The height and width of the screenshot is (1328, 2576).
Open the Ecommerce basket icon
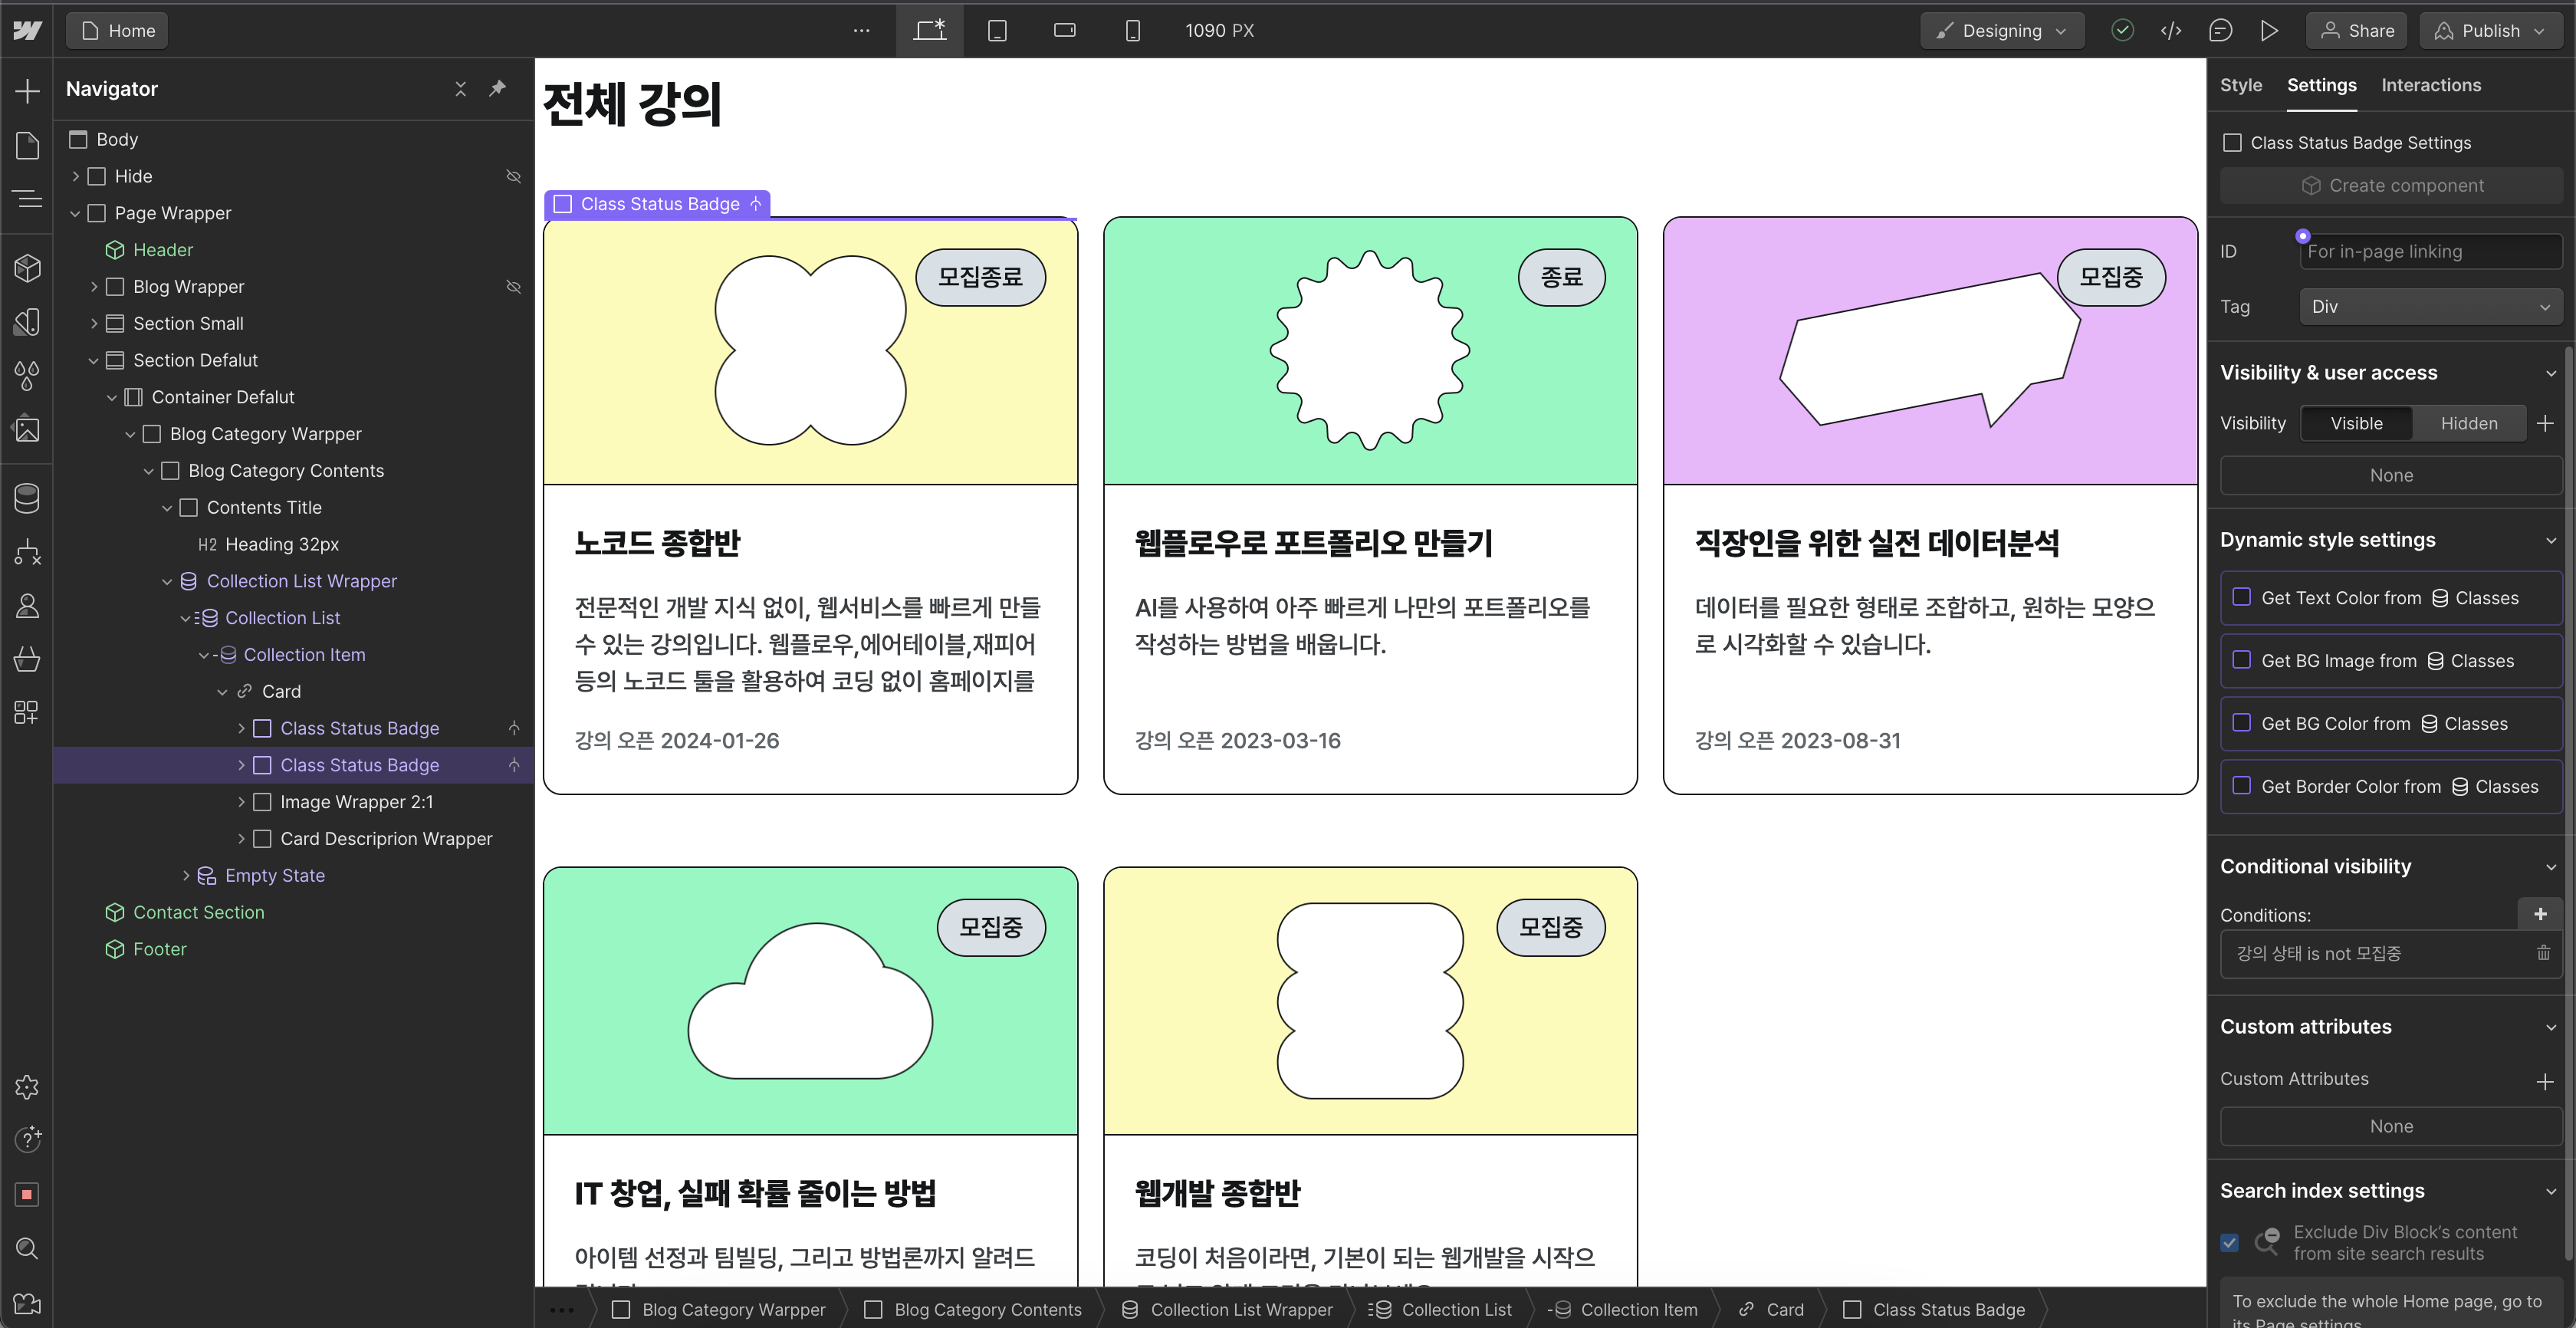[27, 659]
